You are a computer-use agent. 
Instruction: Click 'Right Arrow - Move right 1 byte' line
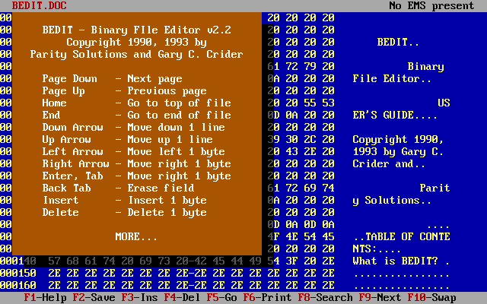(x=137, y=164)
